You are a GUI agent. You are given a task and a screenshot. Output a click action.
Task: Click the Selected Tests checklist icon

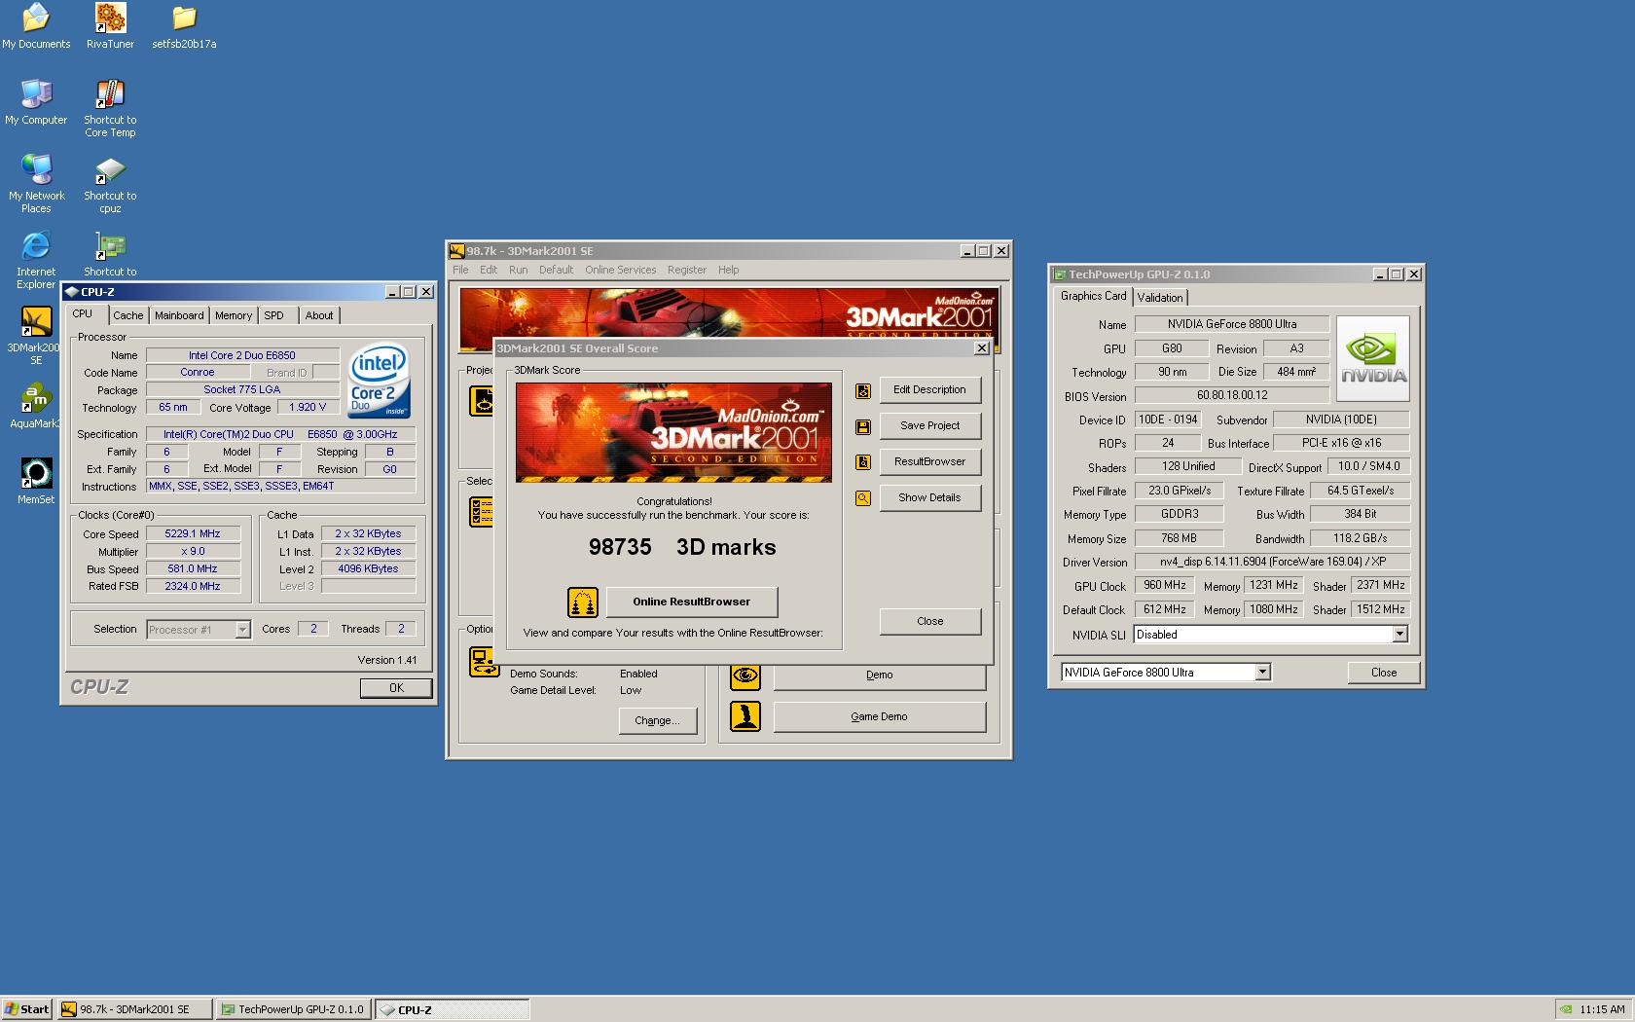tap(482, 511)
